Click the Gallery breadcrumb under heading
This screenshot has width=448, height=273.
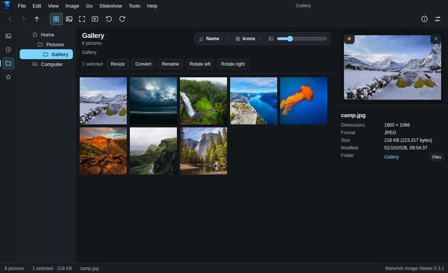click(x=89, y=52)
